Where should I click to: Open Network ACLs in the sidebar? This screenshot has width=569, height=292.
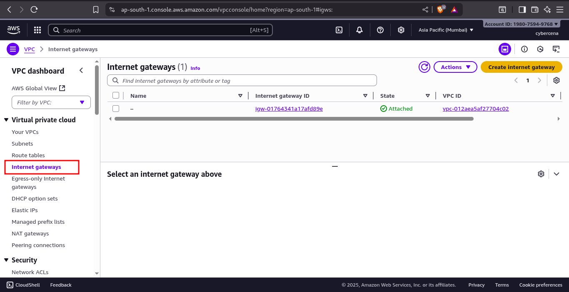30,272
